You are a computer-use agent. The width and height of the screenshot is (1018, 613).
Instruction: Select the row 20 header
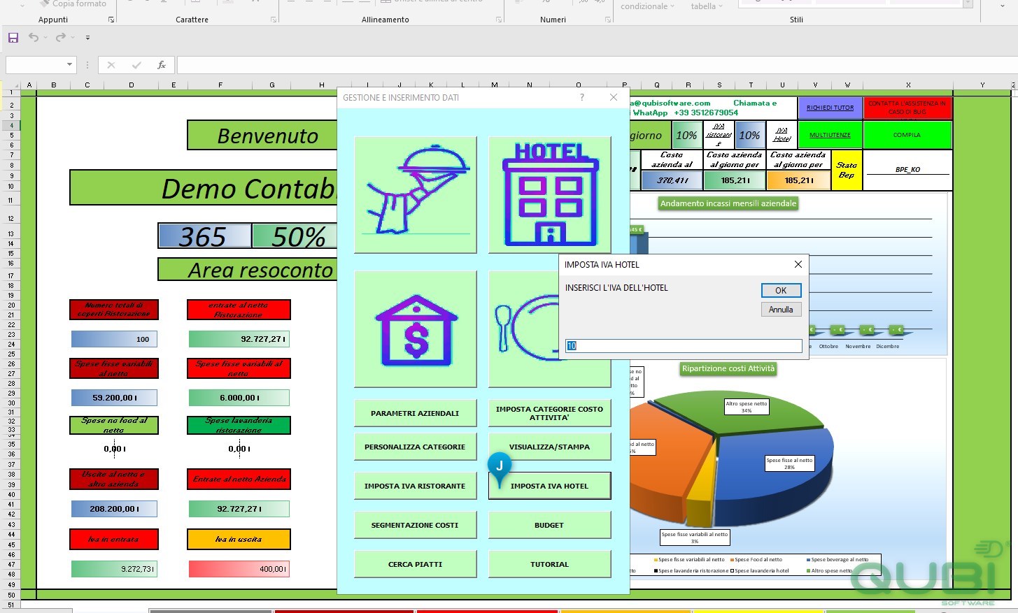(10, 305)
